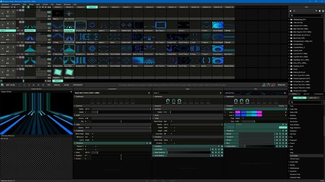Image resolution: width=325 pixels, height=182 pixels.
Task: Open Layer Transition Blend Mode dropdown
Action: pyautogui.click(x=168, y=140)
